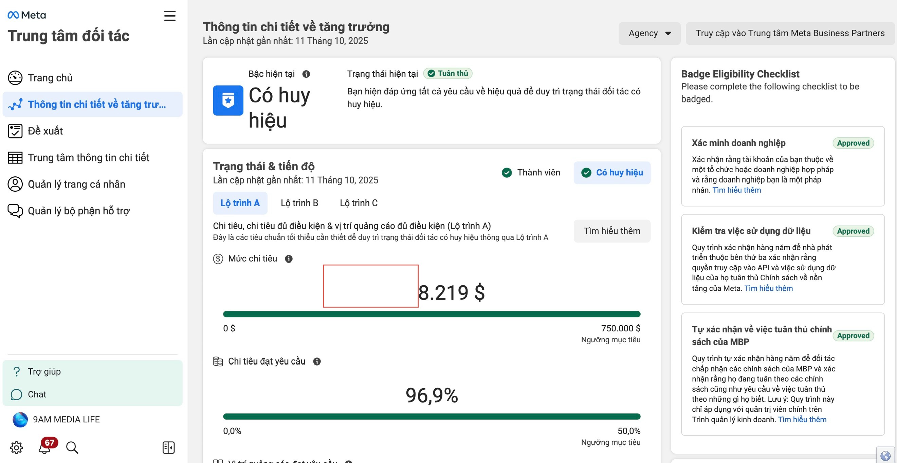Image resolution: width=897 pixels, height=463 pixels.
Task: Click info icon beside Mức chi tiêu
Action: pos(289,259)
